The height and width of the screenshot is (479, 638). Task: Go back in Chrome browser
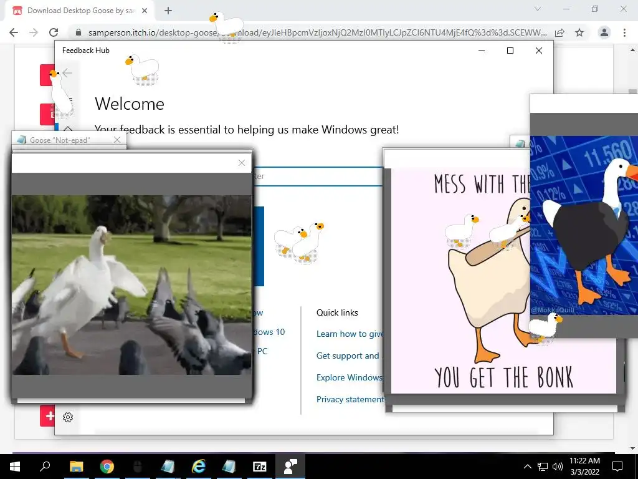click(14, 32)
